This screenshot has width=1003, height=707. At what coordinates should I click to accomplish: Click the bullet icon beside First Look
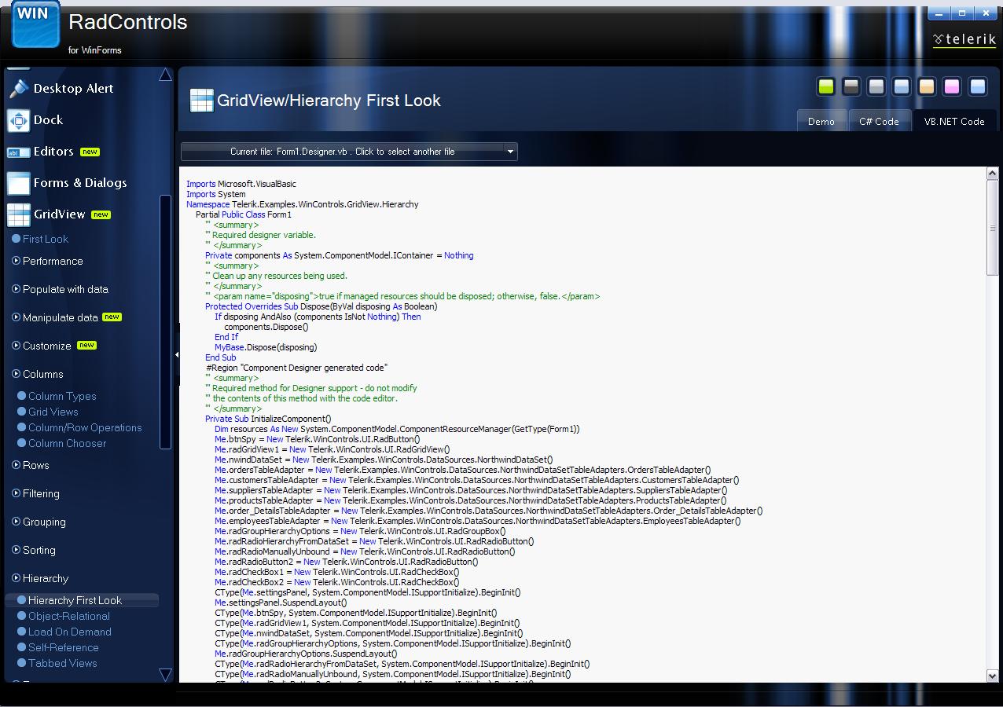pyautogui.click(x=16, y=239)
